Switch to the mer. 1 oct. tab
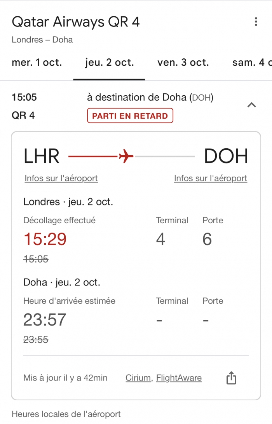Viewport: 272px width, 424px height. click(x=37, y=63)
